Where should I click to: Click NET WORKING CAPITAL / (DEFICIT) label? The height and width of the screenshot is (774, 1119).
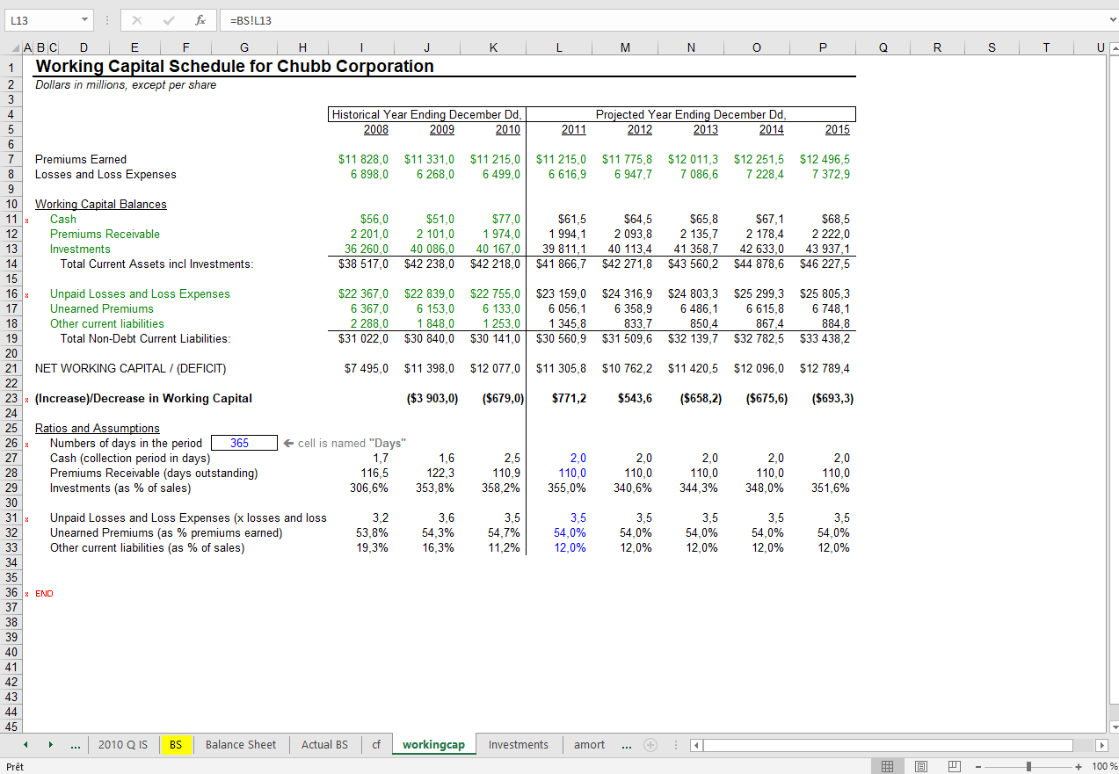click(x=130, y=368)
